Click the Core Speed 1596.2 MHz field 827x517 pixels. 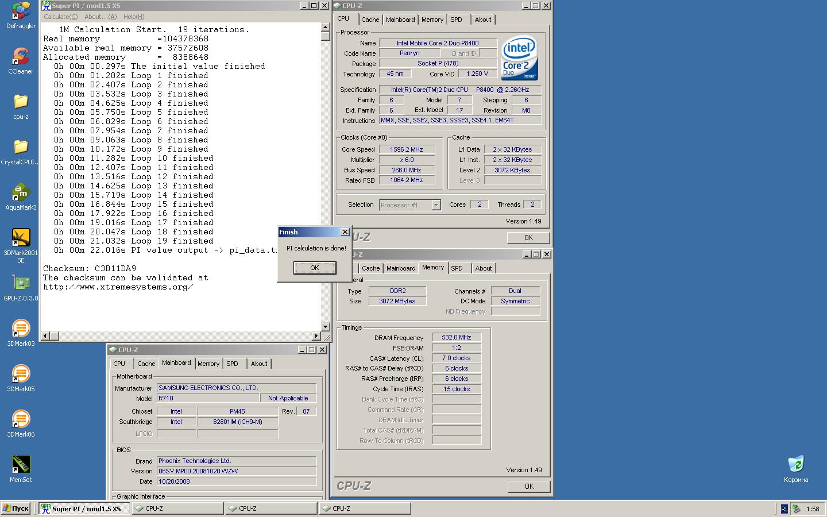coord(406,149)
